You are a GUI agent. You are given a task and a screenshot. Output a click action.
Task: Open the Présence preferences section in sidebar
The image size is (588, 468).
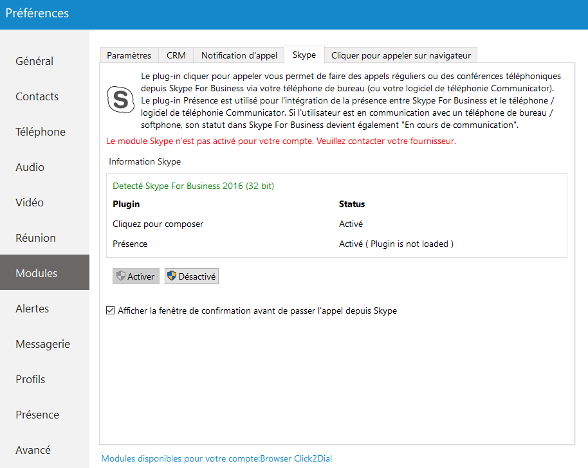pyautogui.click(x=44, y=415)
